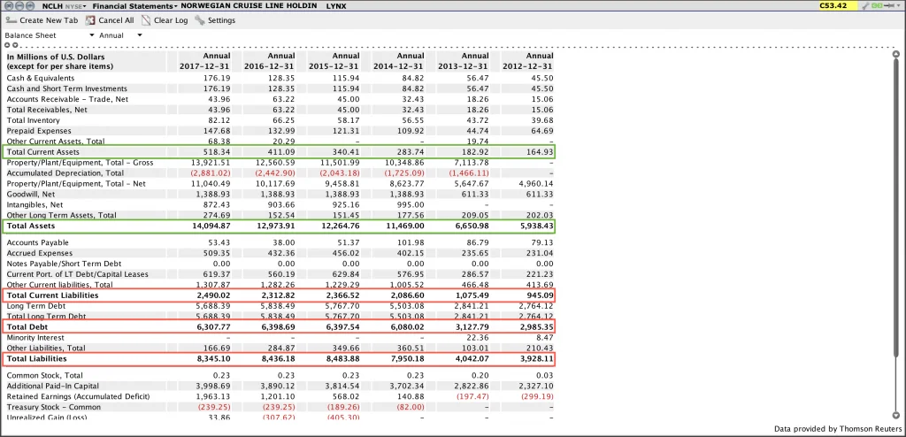906x437 pixels.
Task: Click the Total Current Assets row label
Action: (x=42, y=152)
